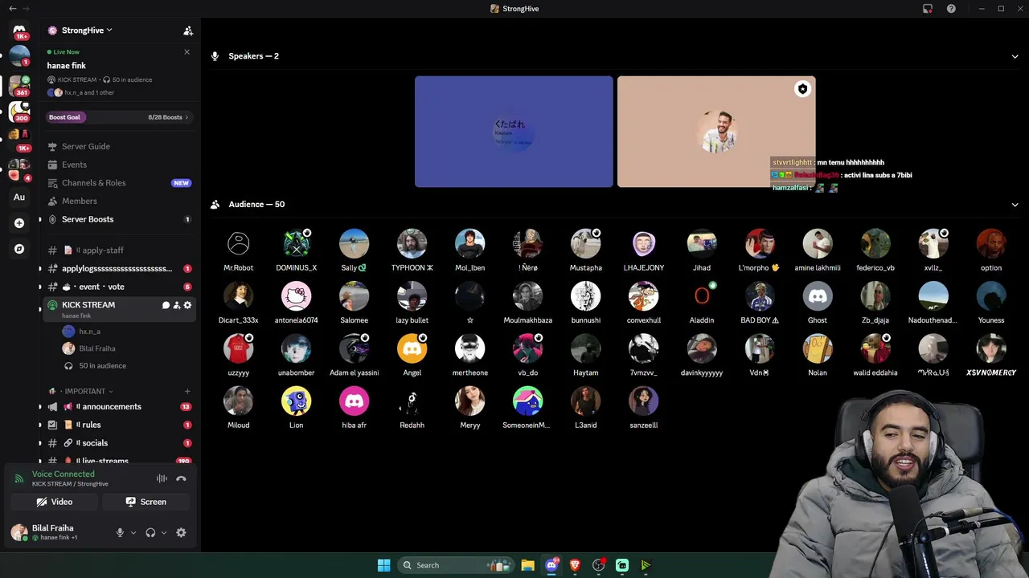Deafen with headphones icon
1029x578 pixels.
coord(150,532)
